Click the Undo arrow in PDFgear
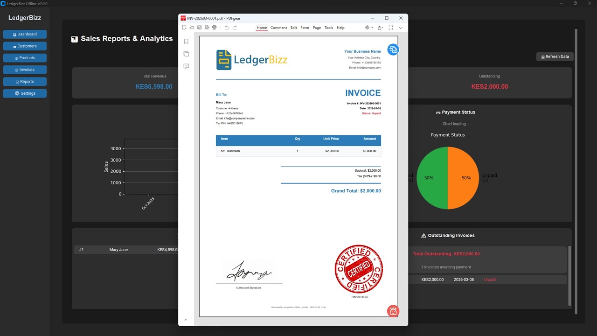Screen dimensions: 597x336 point(227,28)
